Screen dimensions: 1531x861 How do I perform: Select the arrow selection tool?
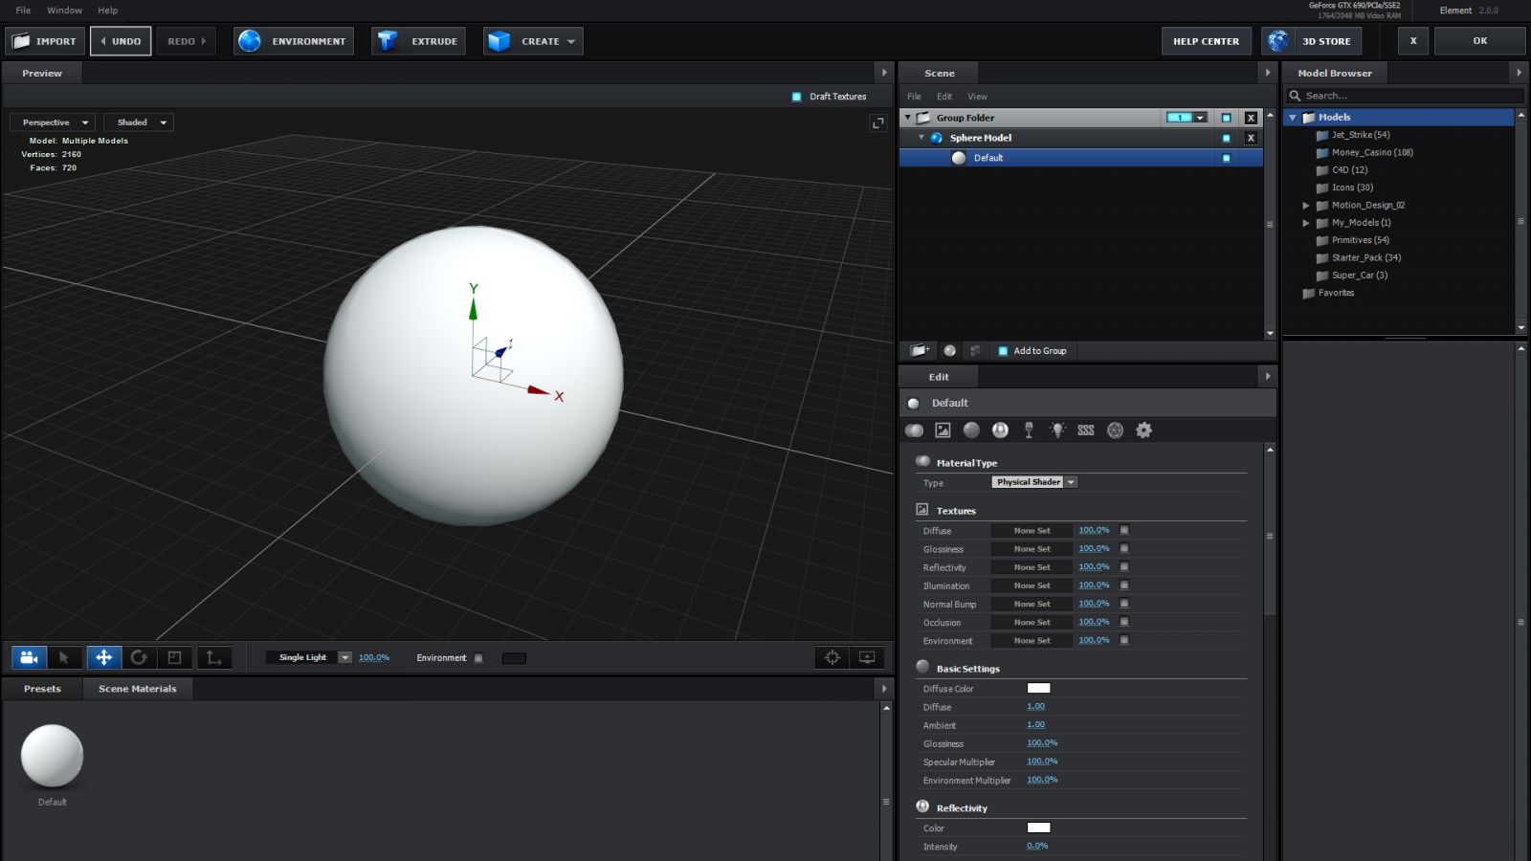click(x=65, y=657)
